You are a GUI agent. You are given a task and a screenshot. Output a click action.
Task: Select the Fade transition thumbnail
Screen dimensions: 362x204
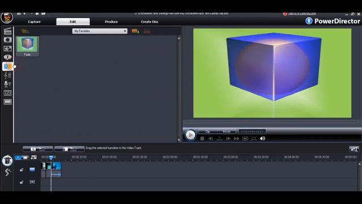[x=27, y=46]
